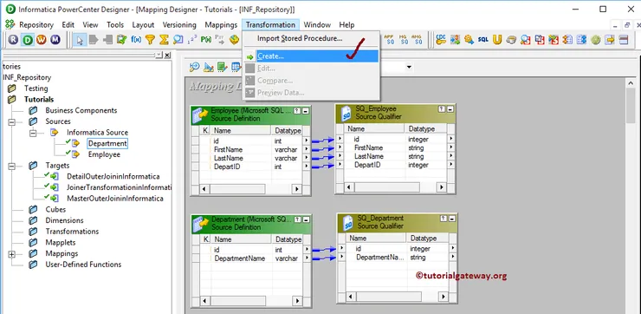Open the mapping name dropdown arrow
The width and height of the screenshot is (641, 314).
(x=408, y=67)
